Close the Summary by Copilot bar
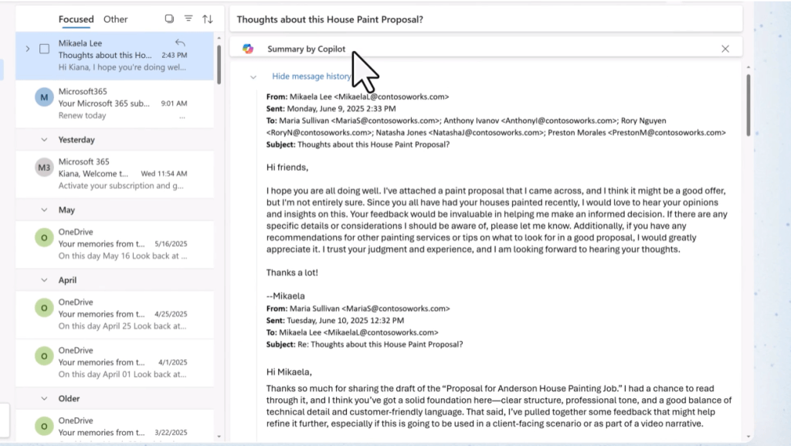This screenshot has width=791, height=446. click(725, 49)
